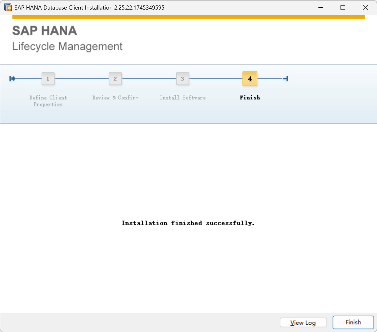The width and height of the screenshot is (377, 332).
Task: Close the installer window
Action: pos(365,7)
